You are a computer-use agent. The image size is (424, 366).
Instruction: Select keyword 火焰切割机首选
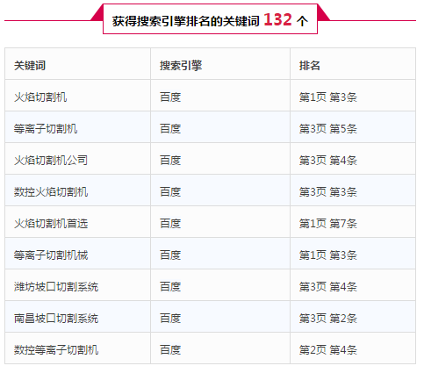(51, 223)
